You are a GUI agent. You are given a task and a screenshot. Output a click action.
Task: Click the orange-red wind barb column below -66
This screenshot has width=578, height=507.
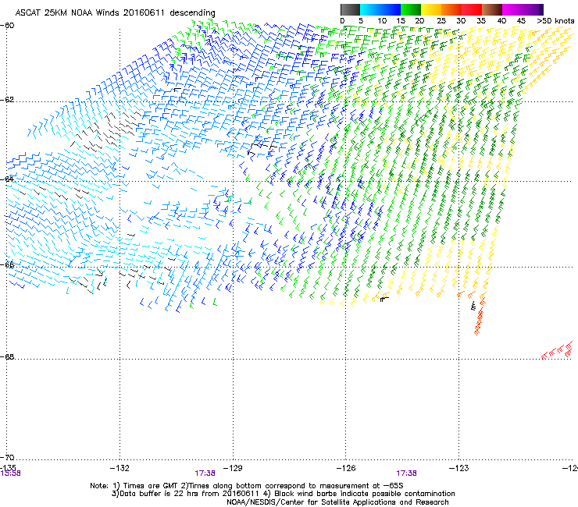480,314
